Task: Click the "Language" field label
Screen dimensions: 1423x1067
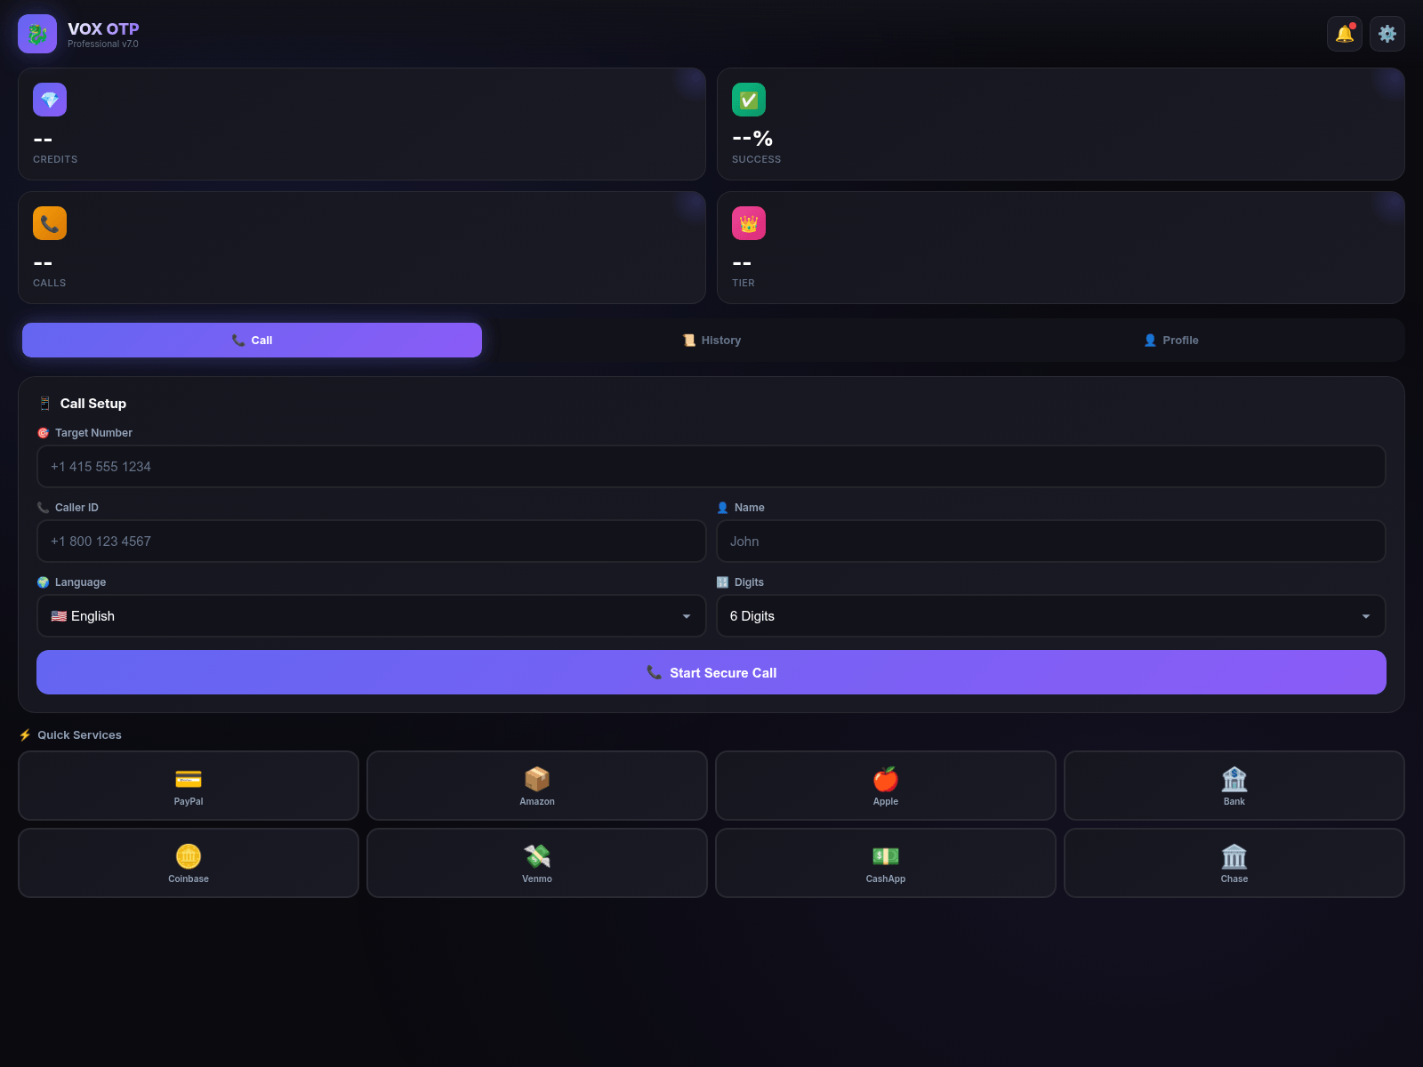Action: tap(80, 582)
